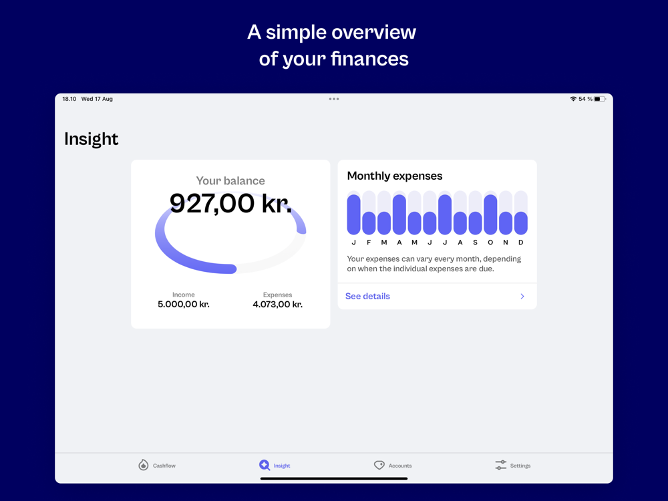Expand details with the chevron arrow
Screen dimensions: 668x501
coord(522,296)
